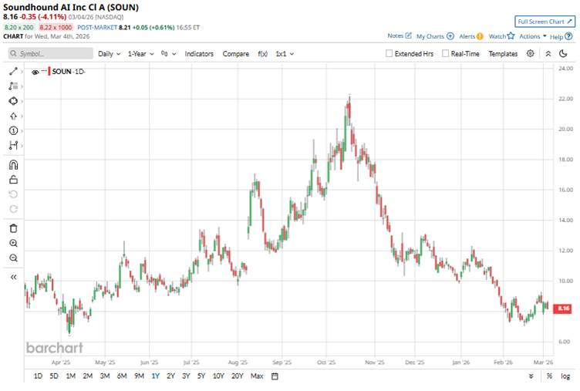Open the price label tool
The height and width of the screenshot is (391, 580).
[13, 130]
